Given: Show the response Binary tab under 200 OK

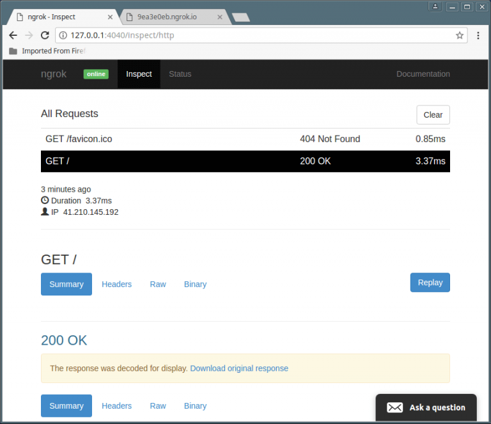Looking at the screenshot, I should click(196, 406).
